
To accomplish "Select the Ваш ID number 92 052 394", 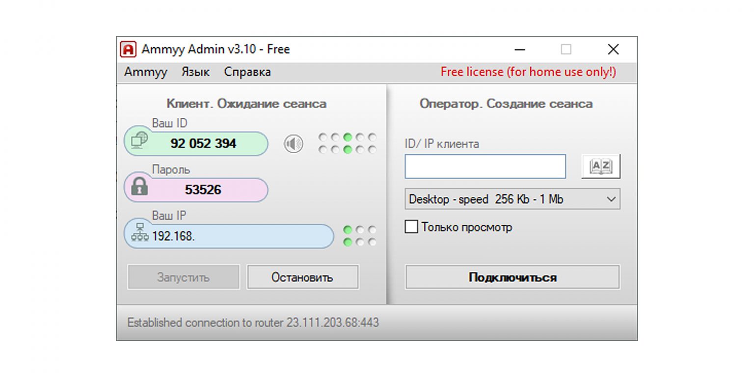I will click(203, 144).
